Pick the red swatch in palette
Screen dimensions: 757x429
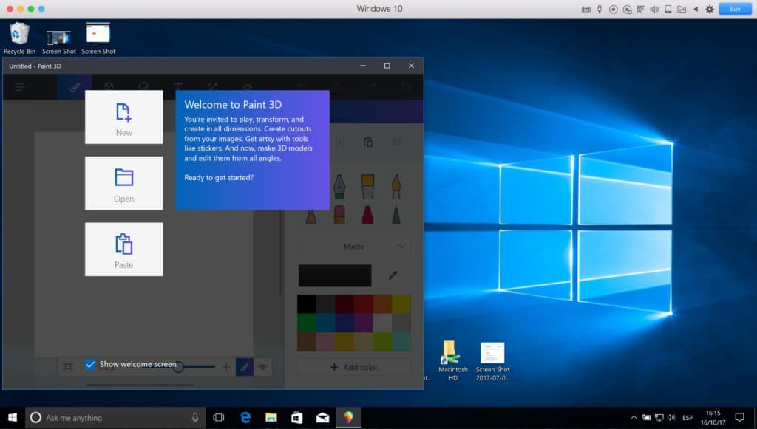(363, 304)
